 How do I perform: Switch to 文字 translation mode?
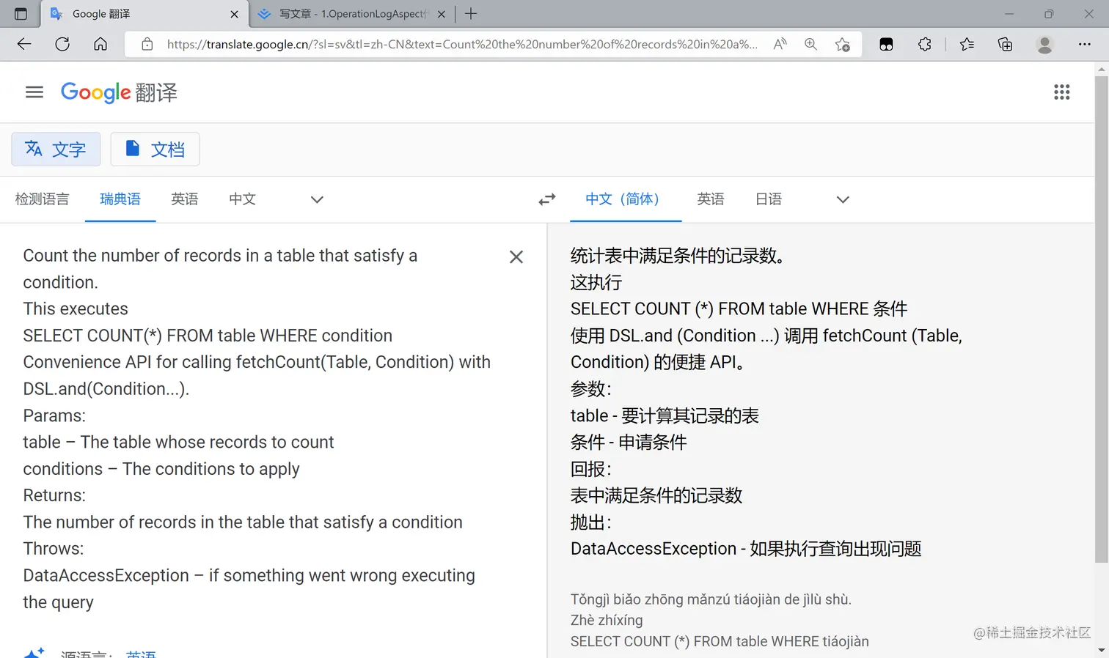pyautogui.click(x=56, y=149)
